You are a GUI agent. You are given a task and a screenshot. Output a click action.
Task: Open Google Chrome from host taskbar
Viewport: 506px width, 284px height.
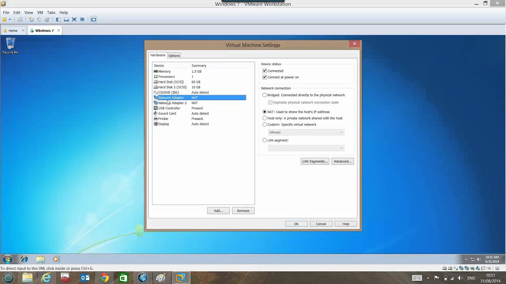pos(104,278)
